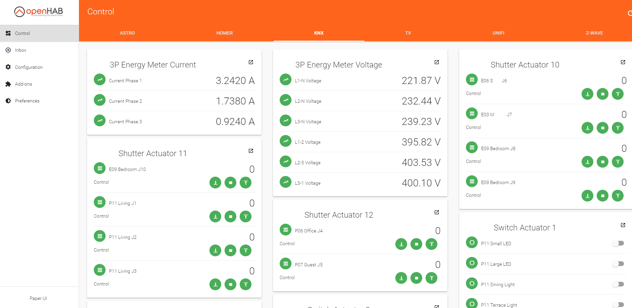Viewport: 632px width, 308px height.
Task: Toggle the P11 Small LED switch
Action: click(618, 244)
